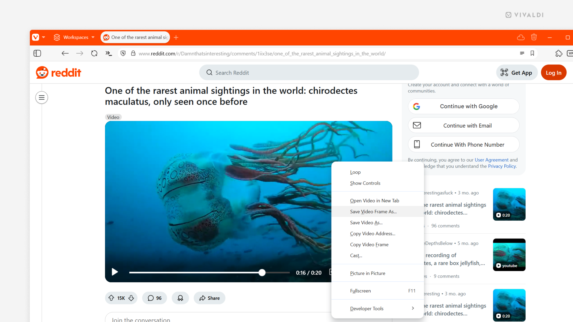Screen dimensions: 573x322
Task: Bookmark this page with the bookmark icon
Action: click(532, 53)
